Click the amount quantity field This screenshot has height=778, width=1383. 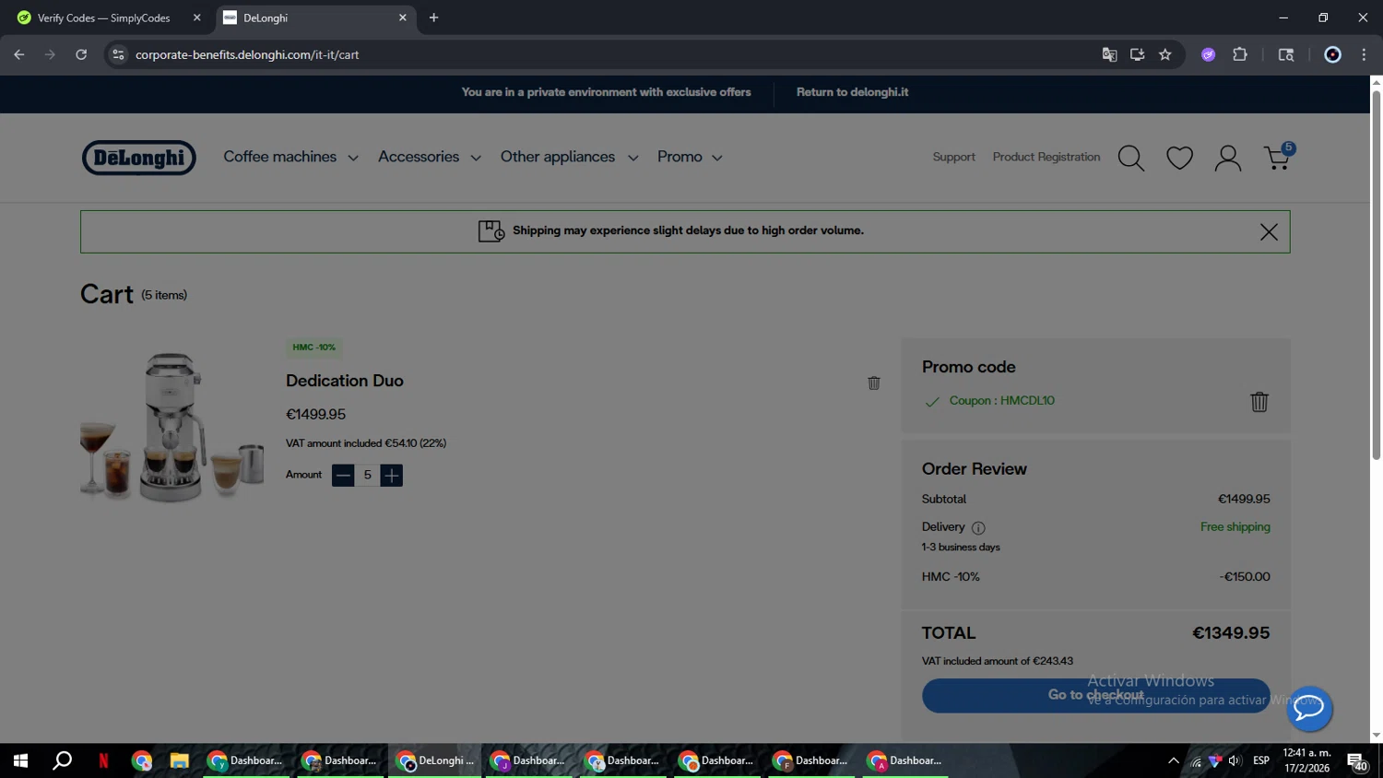coord(367,476)
